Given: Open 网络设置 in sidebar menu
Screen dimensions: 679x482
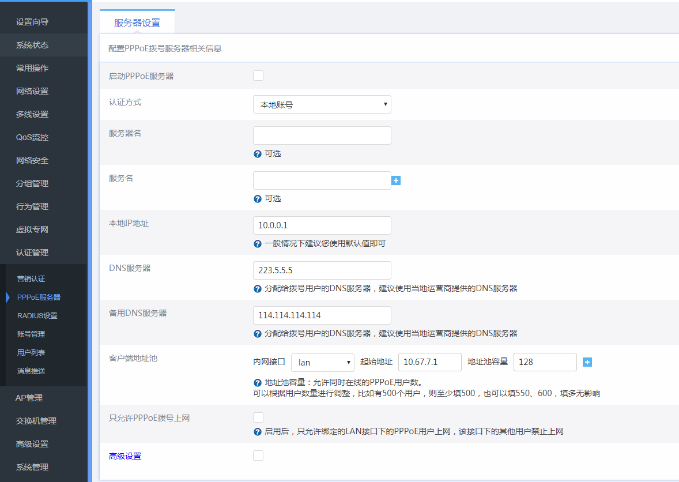Looking at the screenshot, I should (x=32, y=91).
